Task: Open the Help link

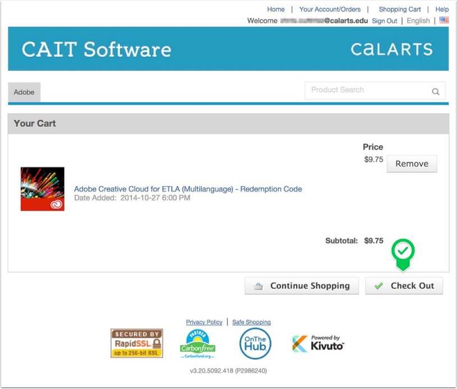Action: (442, 10)
